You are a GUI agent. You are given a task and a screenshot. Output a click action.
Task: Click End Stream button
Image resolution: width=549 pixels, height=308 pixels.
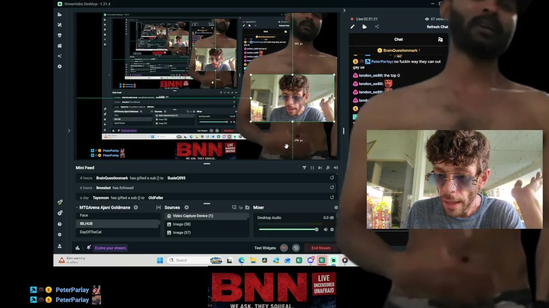click(321, 248)
